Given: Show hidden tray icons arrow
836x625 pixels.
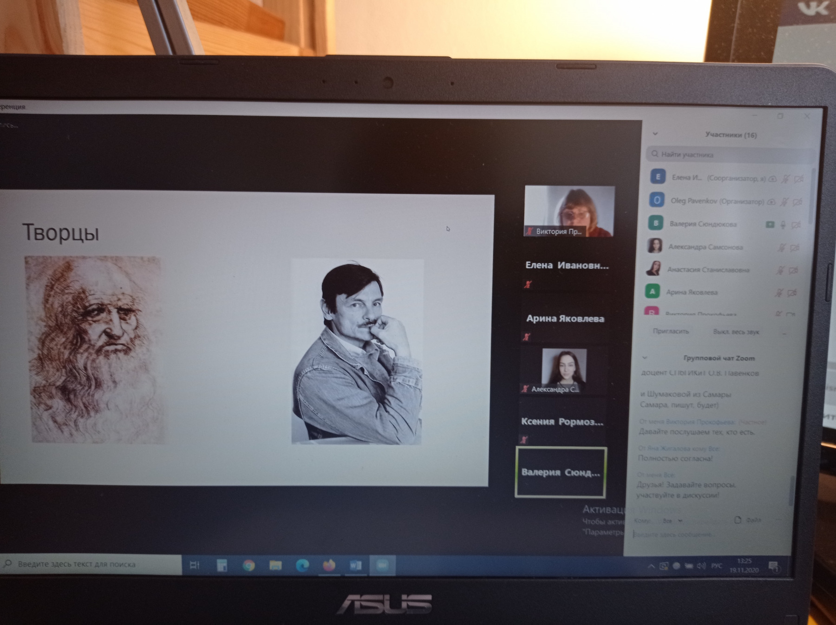Looking at the screenshot, I should [651, 566].
